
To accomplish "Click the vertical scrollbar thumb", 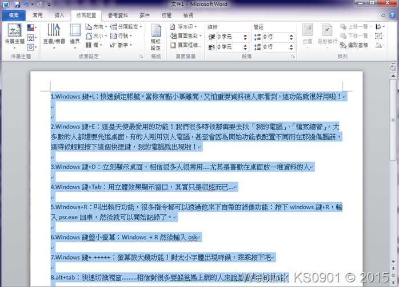I will 393,120.
